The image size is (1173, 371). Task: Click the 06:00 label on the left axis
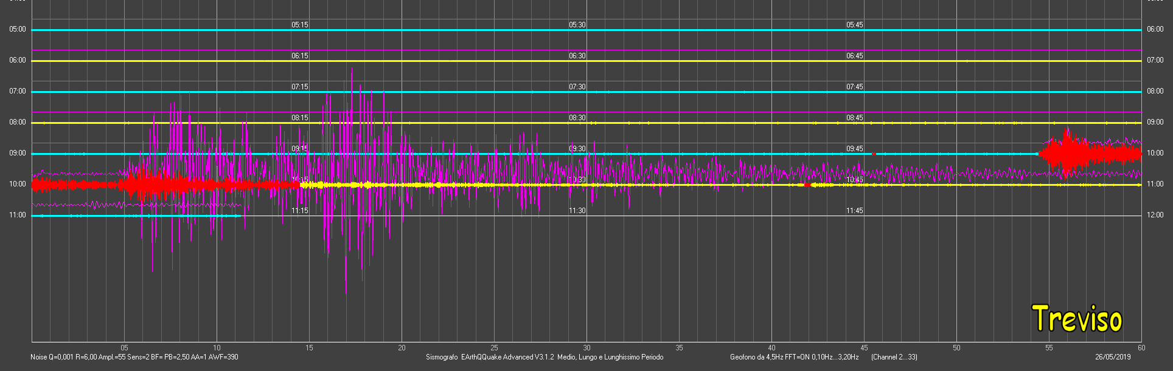point(18,60)
